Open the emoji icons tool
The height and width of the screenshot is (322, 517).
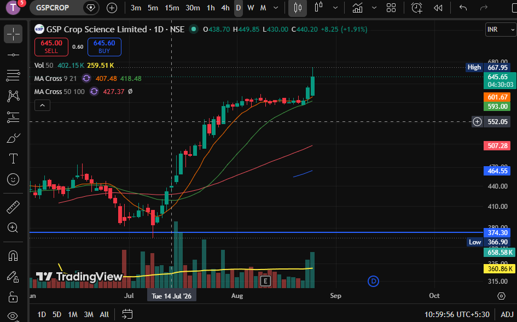[x=13, y=180]
